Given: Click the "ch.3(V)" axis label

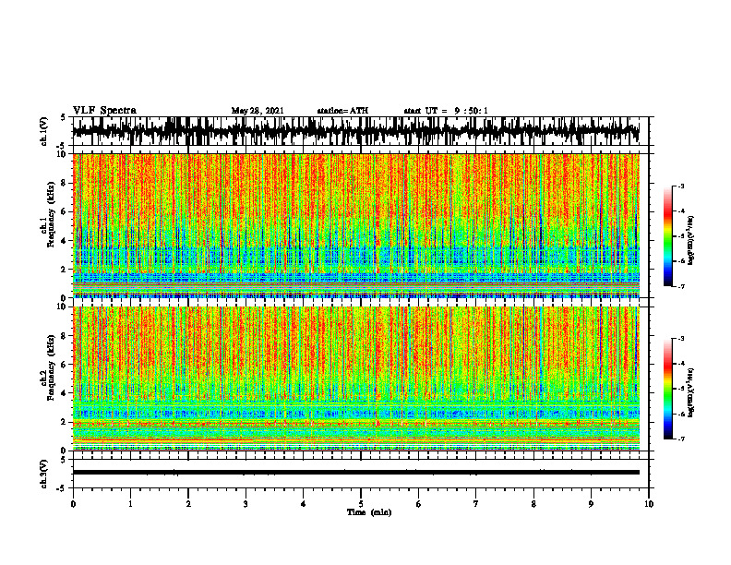Looking at the screenshot, I should [44, 475].
